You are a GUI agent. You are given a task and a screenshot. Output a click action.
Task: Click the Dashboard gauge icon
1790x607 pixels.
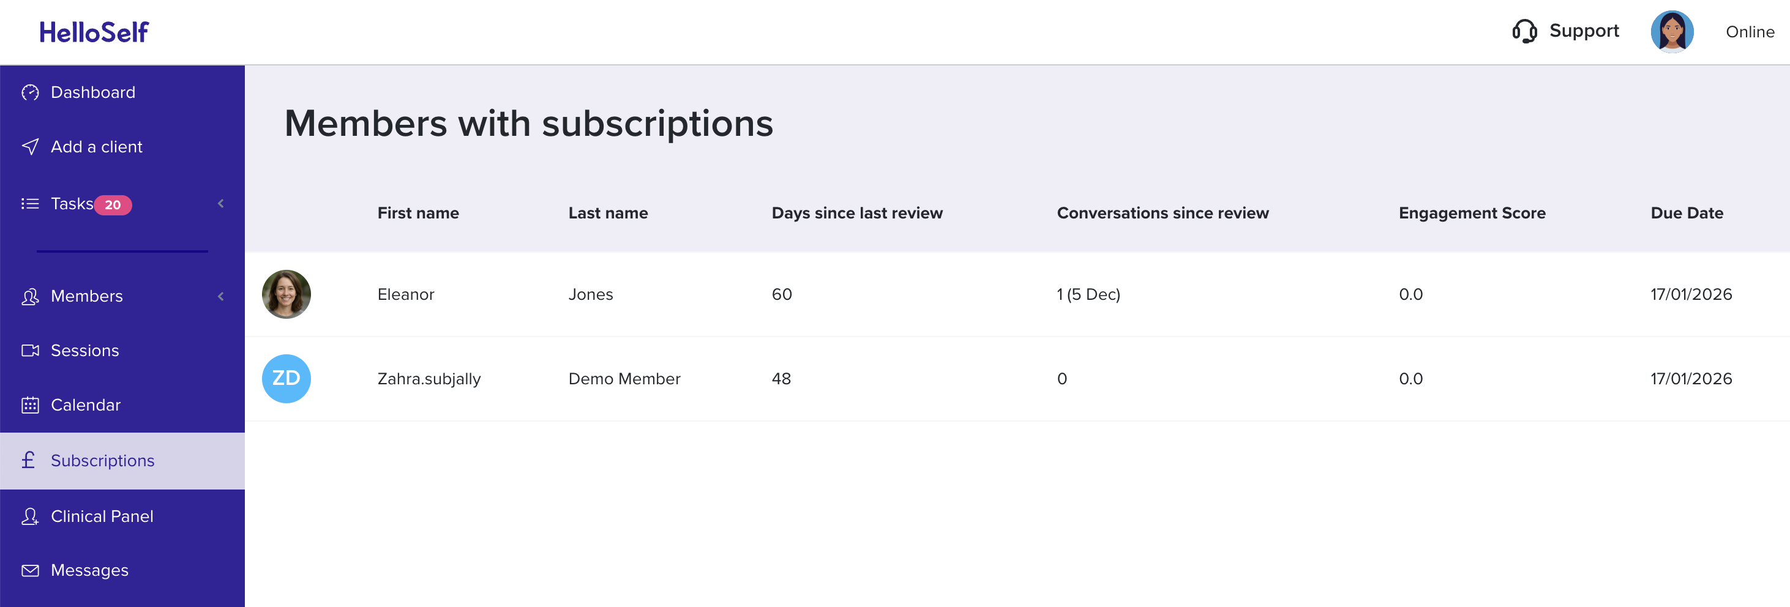tap(30, 92)
